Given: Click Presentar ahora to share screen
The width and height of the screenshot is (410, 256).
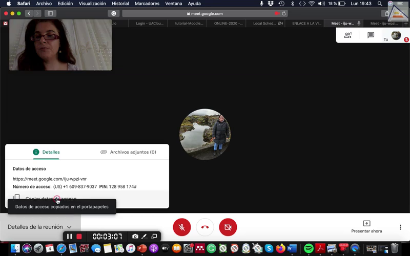Looking at the screenshot, I should tap(366, 227).
